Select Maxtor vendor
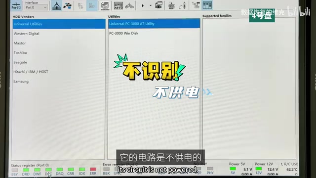This screenshot has width=316, height=178. (59, 43)
